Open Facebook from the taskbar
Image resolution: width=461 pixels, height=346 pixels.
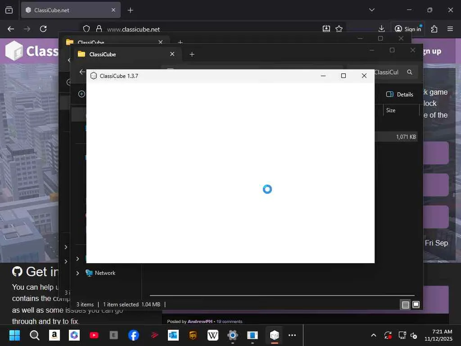tap(133, 335)
